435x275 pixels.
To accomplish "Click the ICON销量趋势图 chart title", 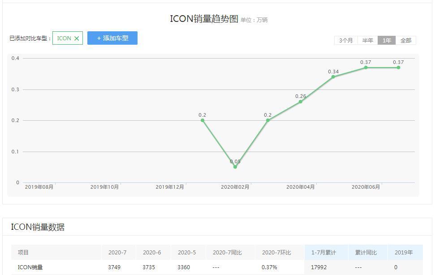I will (x=204, y=19).
